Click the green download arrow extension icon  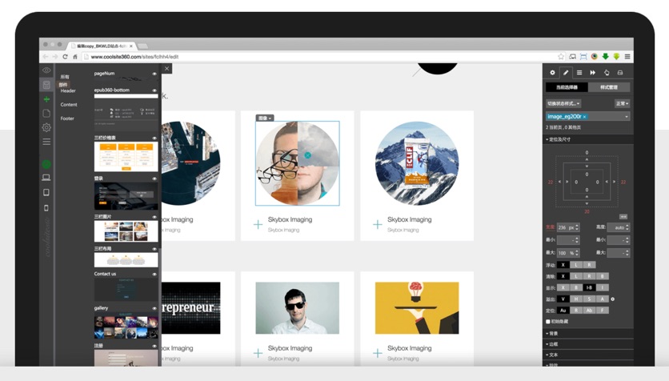click(605, 56)
